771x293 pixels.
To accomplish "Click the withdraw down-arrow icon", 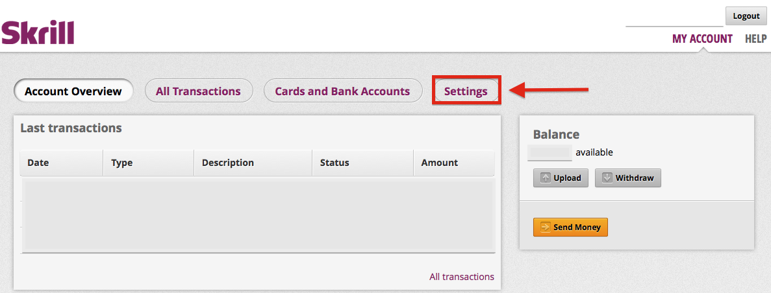I will click(x=607, y=178).
